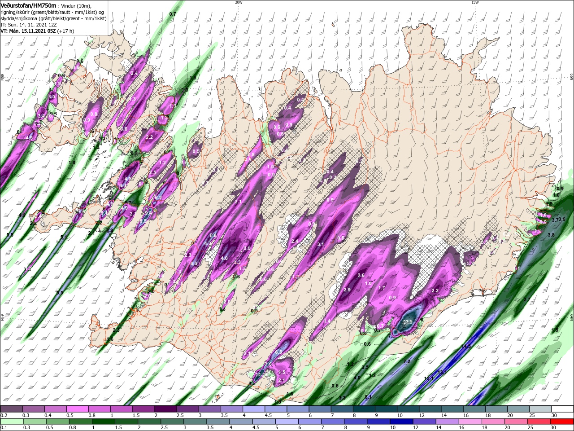The width and height of the screenshot is (574, 431).
Task: Click the 3.8 value off east coast
Action: [551, 235]
